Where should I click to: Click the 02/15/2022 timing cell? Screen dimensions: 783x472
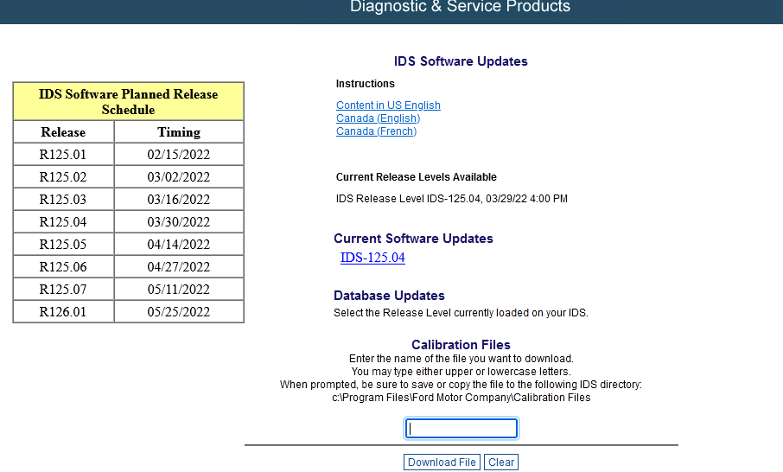click(179, 155)
